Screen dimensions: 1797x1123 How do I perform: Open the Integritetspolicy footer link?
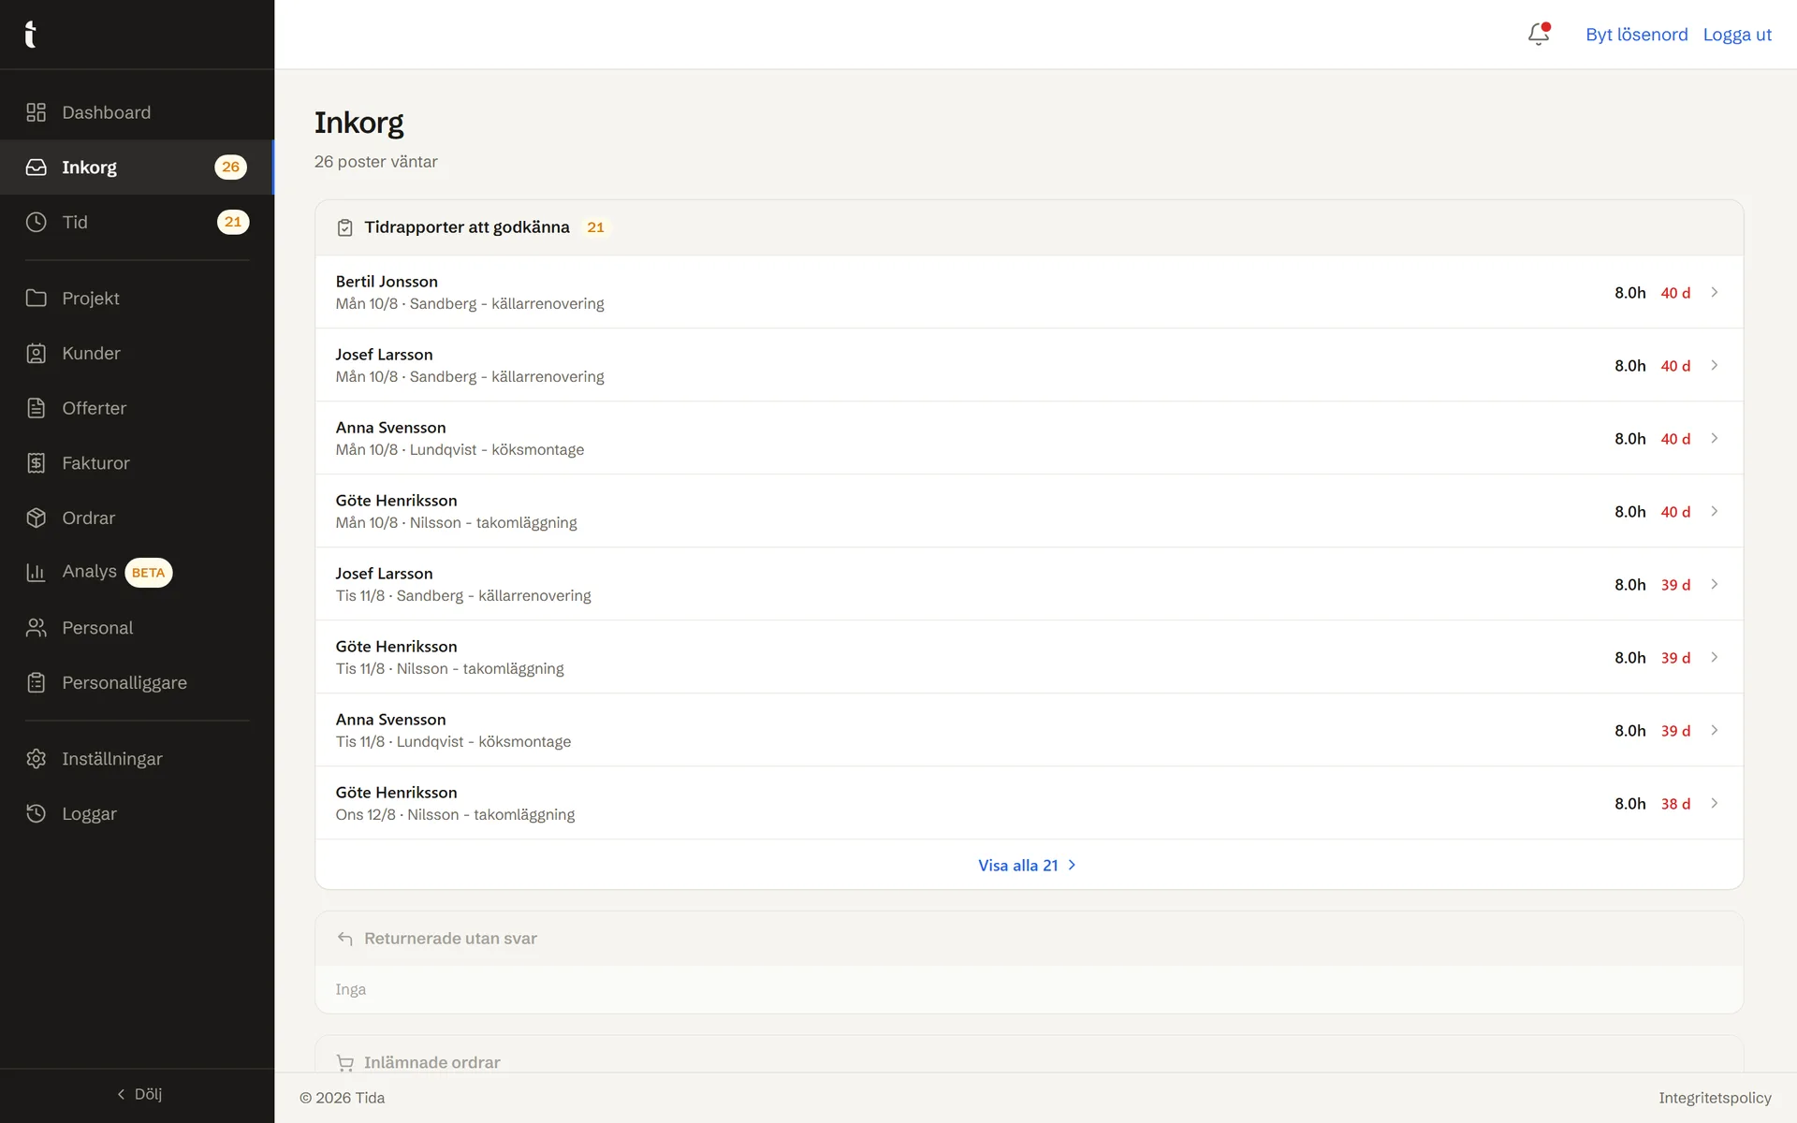click(1715, 1098)
